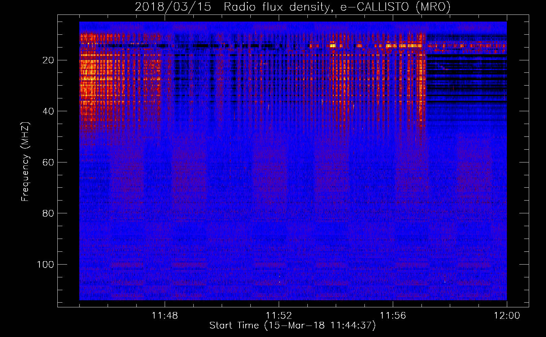
Task: Click the "11:56" time tick label
Action: click(393, 316)
